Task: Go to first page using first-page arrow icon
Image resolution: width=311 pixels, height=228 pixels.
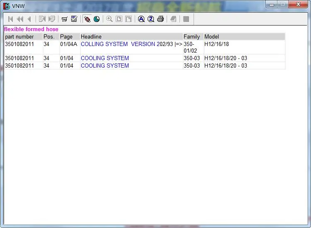Action: pos(10,19)
